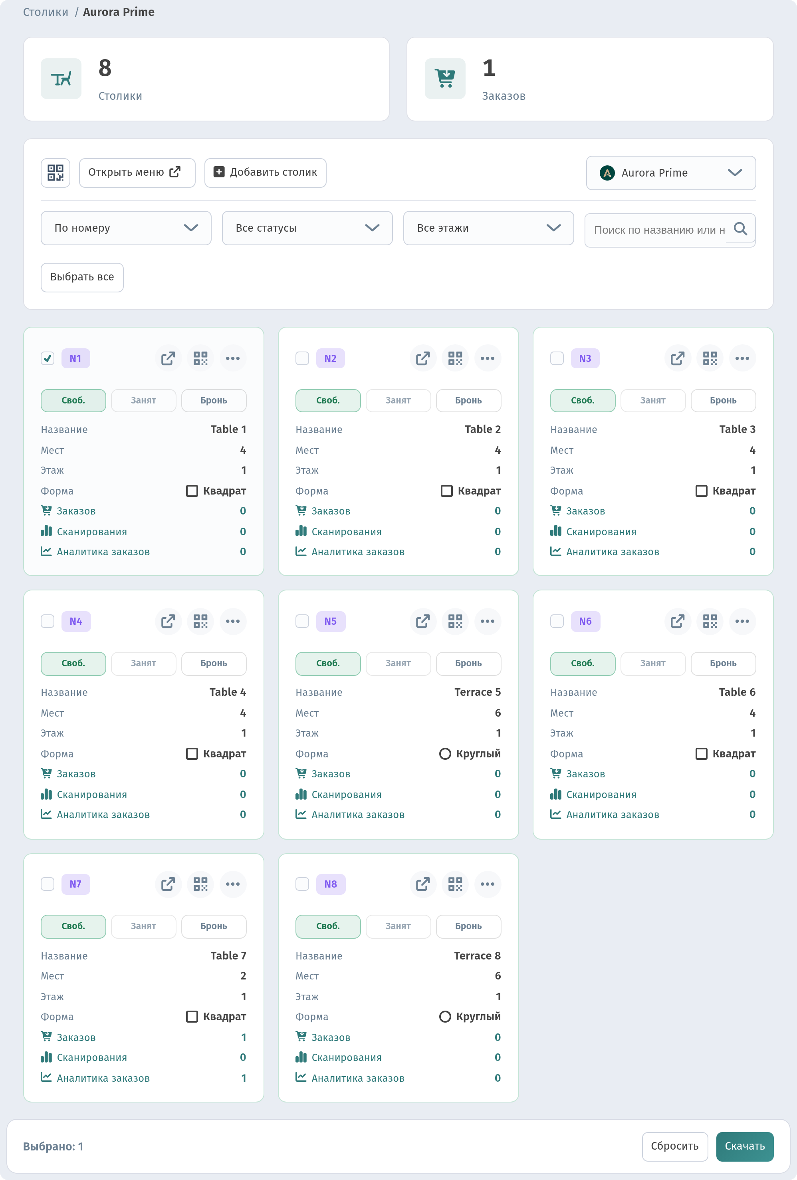Image resolution: width=797 pixels, height=1180 pixels.
Task: Open external link icon on card N5
Action: [x=423, y=622]
